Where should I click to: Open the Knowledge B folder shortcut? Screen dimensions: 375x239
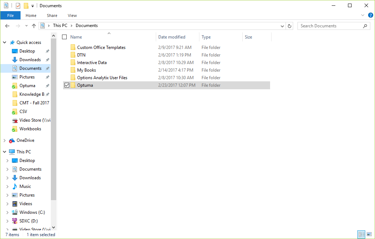tap(32, 94)
